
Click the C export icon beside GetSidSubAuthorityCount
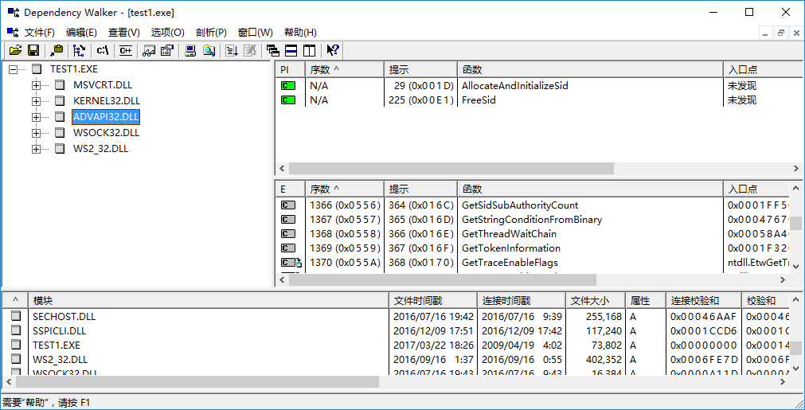click(x=288, y=205)
